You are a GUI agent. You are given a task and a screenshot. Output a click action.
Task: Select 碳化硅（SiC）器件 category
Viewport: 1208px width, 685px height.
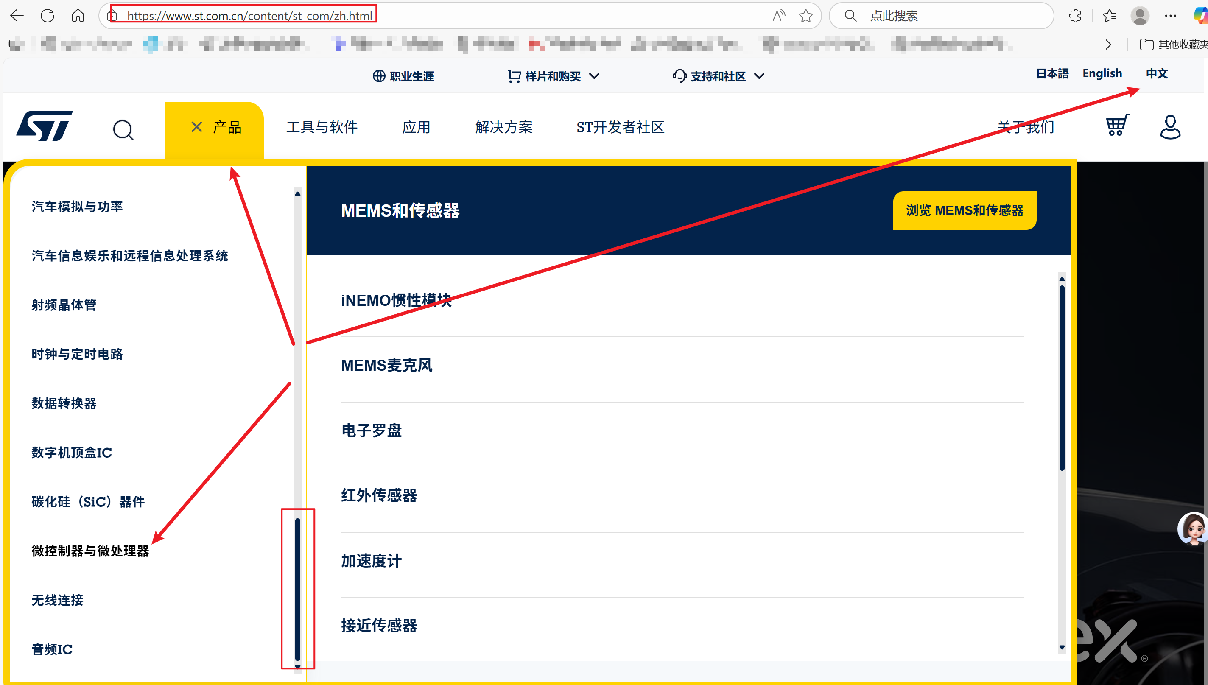[x=88, y=501]
